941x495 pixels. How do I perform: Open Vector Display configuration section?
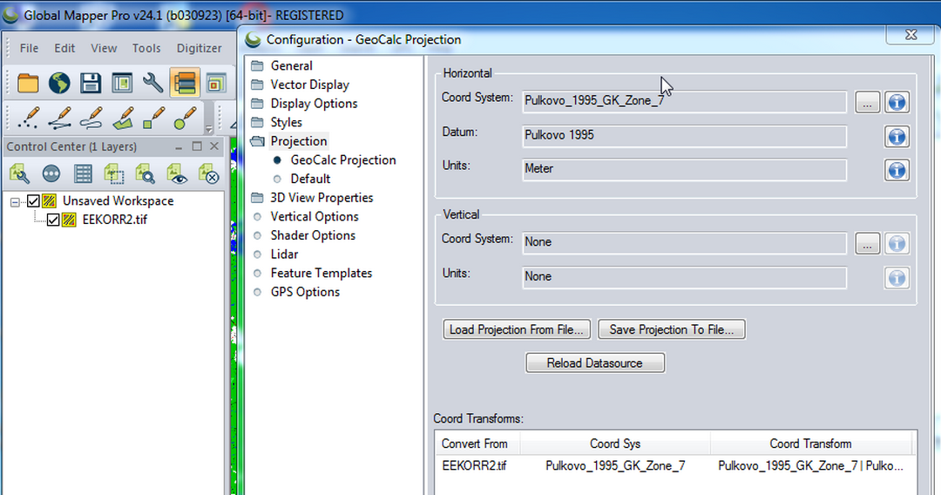(309, 85)
